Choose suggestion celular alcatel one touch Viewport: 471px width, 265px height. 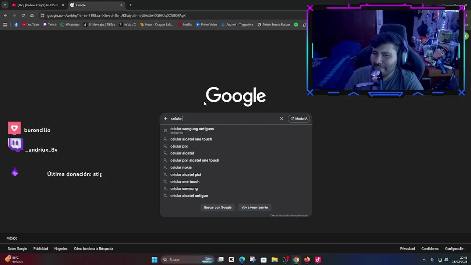coord(235,139)
